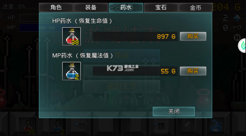The image size is (246, 136).
Task: Open the 金币 tab
Action: click(x=196, y=8)
